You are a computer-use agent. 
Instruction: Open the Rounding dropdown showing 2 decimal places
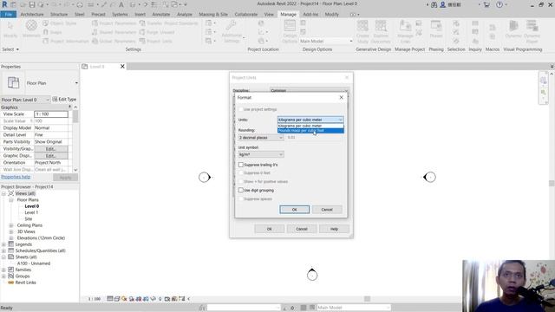(261, 137)
